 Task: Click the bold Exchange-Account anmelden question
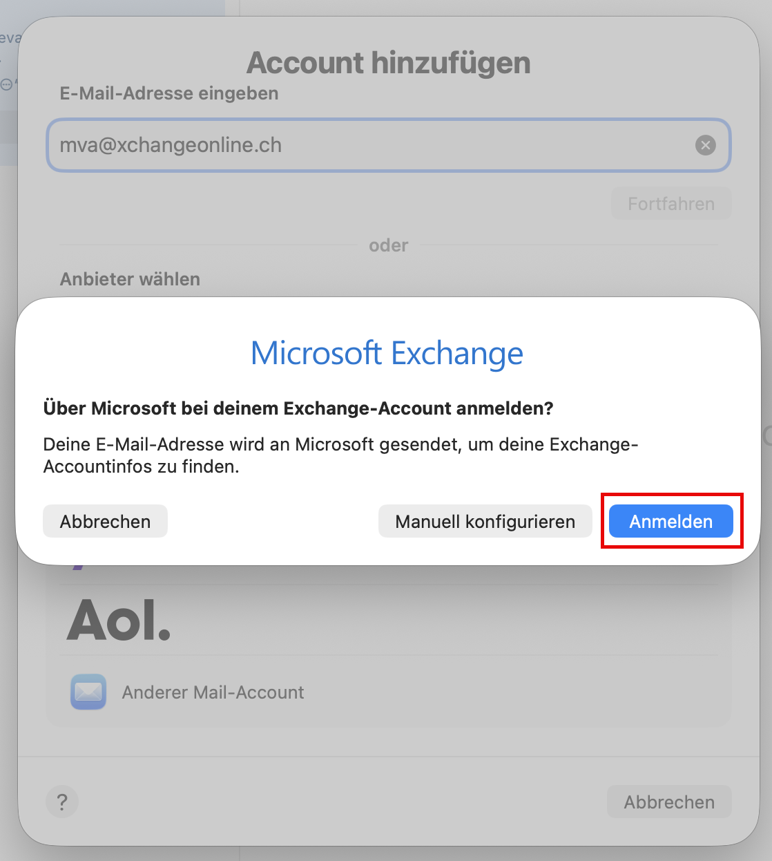pos(298,408)
